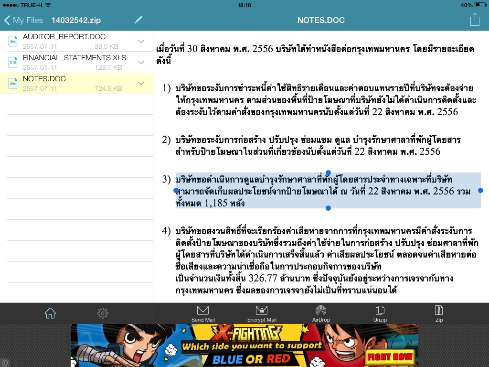489x367 pixels.
Task: Tap the Zip button
Action: tap(439, 313)
